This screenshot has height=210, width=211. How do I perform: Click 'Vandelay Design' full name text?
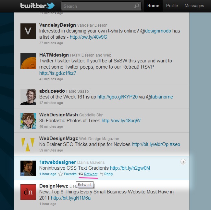(92, 25)
